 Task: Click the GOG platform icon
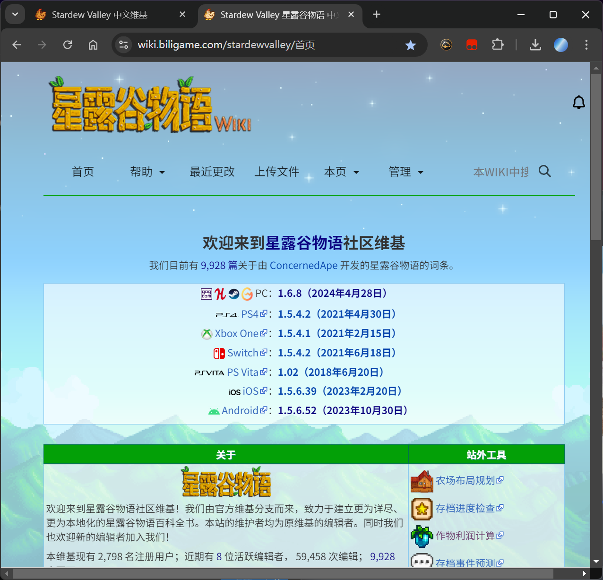(247, 294)
